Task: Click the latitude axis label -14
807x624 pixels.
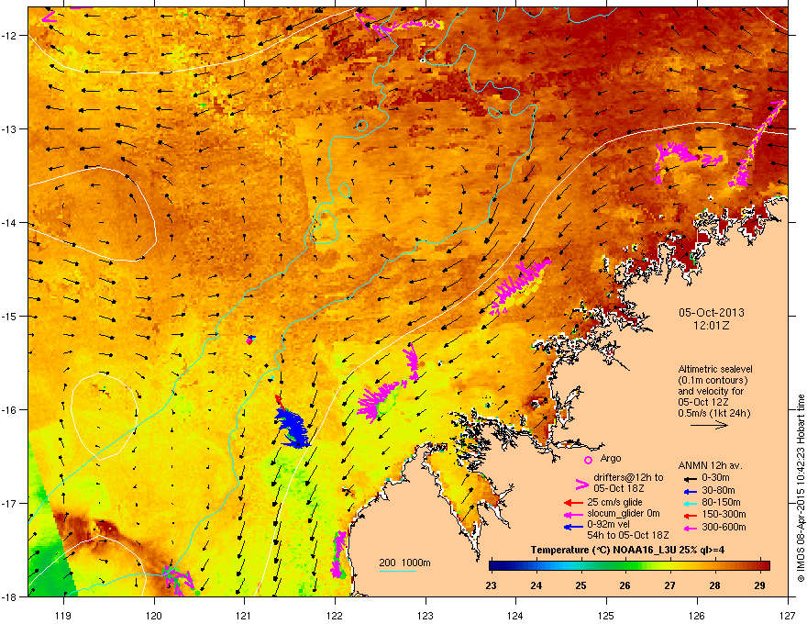Action: [x=9, y=222]
